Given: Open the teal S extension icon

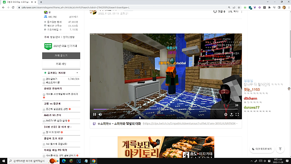Looking at the screenshot, I should point(250,8).
